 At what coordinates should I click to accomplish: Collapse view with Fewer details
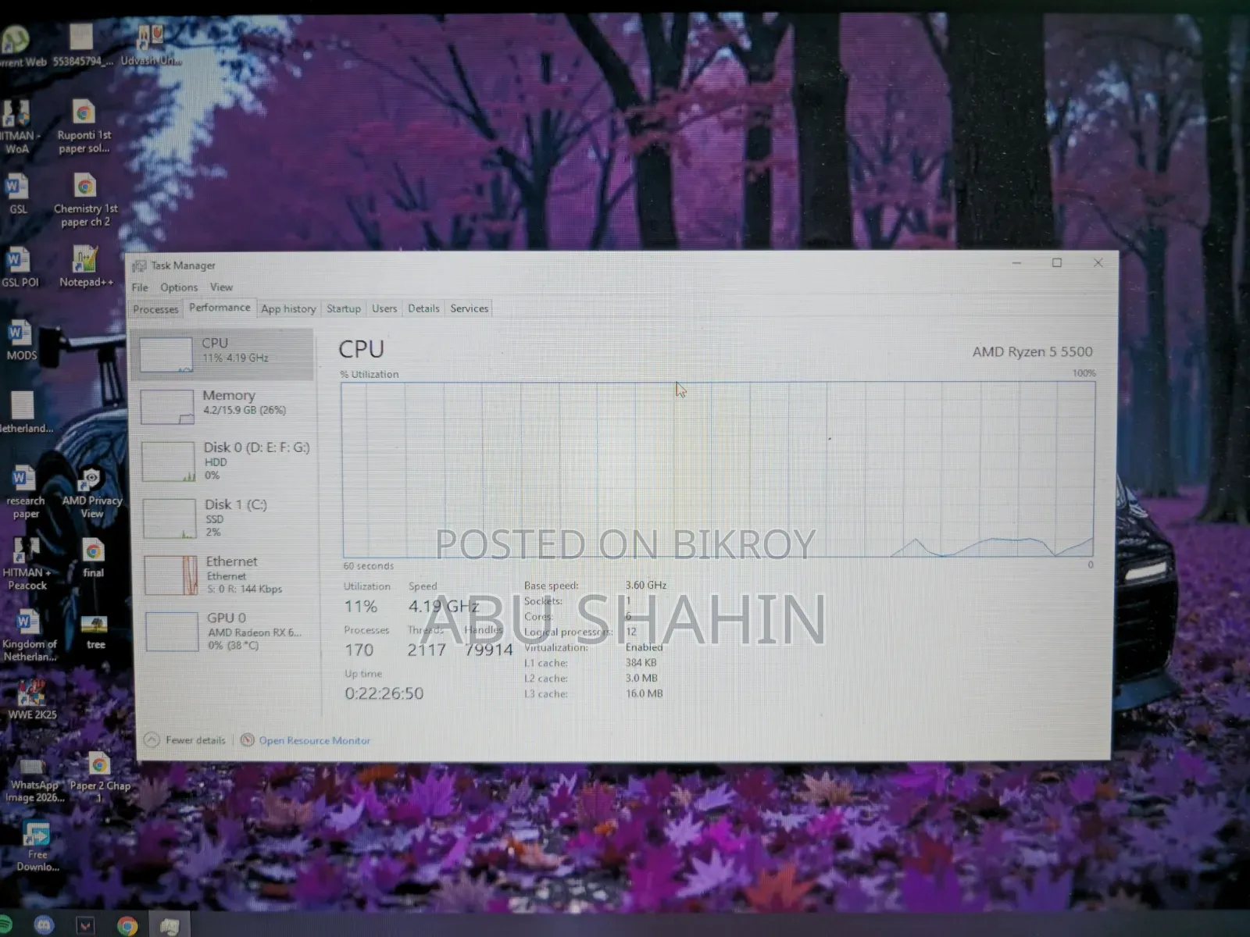[x=186, y=740]
